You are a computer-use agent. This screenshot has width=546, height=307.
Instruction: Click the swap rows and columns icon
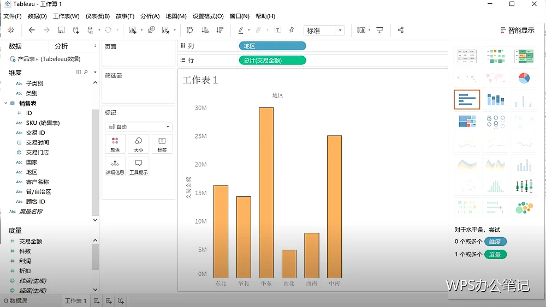pyautogui.click(x=190, y=30)
